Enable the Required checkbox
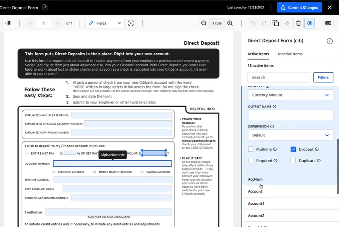This screenshot has height=227, width=339. [x=250, y=161]
